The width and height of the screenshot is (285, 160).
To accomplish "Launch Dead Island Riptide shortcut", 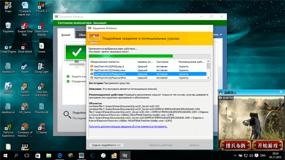I will pos(42,29).
